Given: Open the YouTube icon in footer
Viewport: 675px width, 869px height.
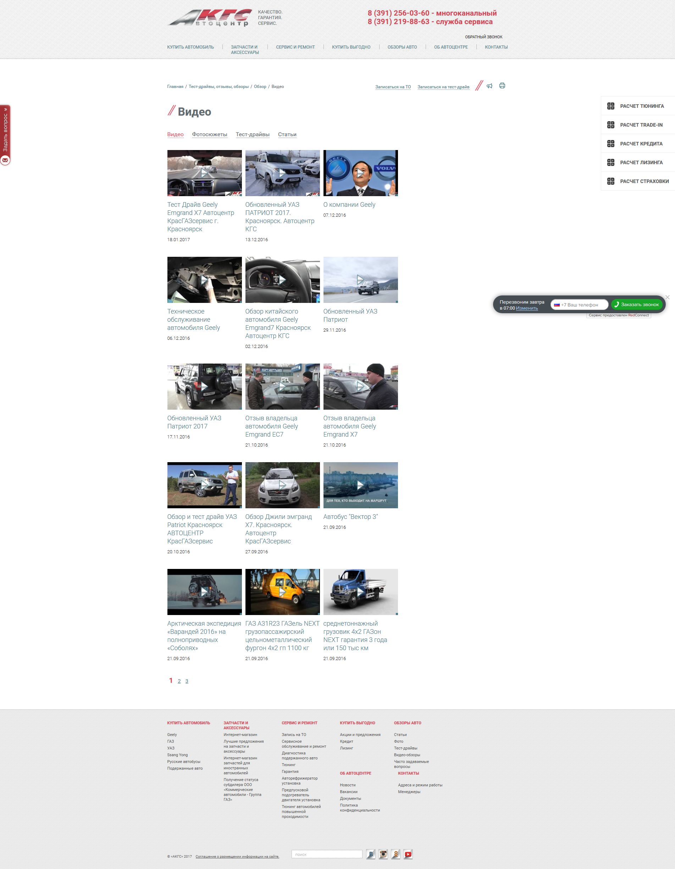Looking at the screenshot, I should tap(408, 854).
